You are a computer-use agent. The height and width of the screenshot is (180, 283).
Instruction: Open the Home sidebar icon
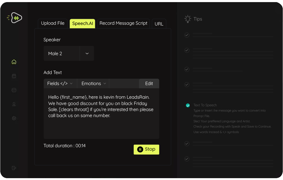click(x=14, y=62)
